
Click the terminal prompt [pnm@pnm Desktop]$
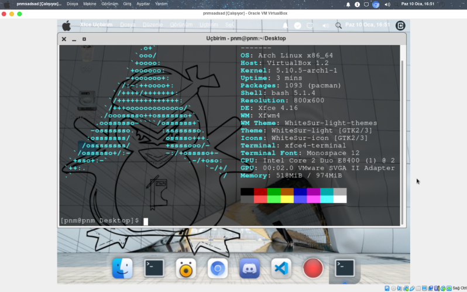99,221
